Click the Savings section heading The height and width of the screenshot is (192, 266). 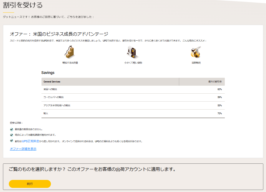click(x=49, y=72)
